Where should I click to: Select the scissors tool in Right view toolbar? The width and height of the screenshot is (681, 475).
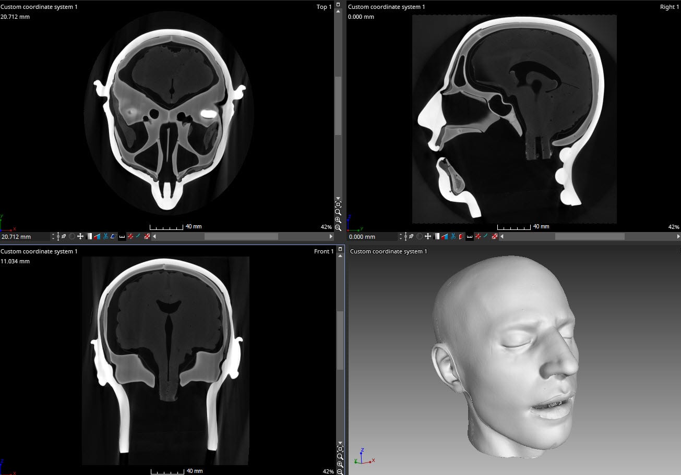click(x=453, y=236)
